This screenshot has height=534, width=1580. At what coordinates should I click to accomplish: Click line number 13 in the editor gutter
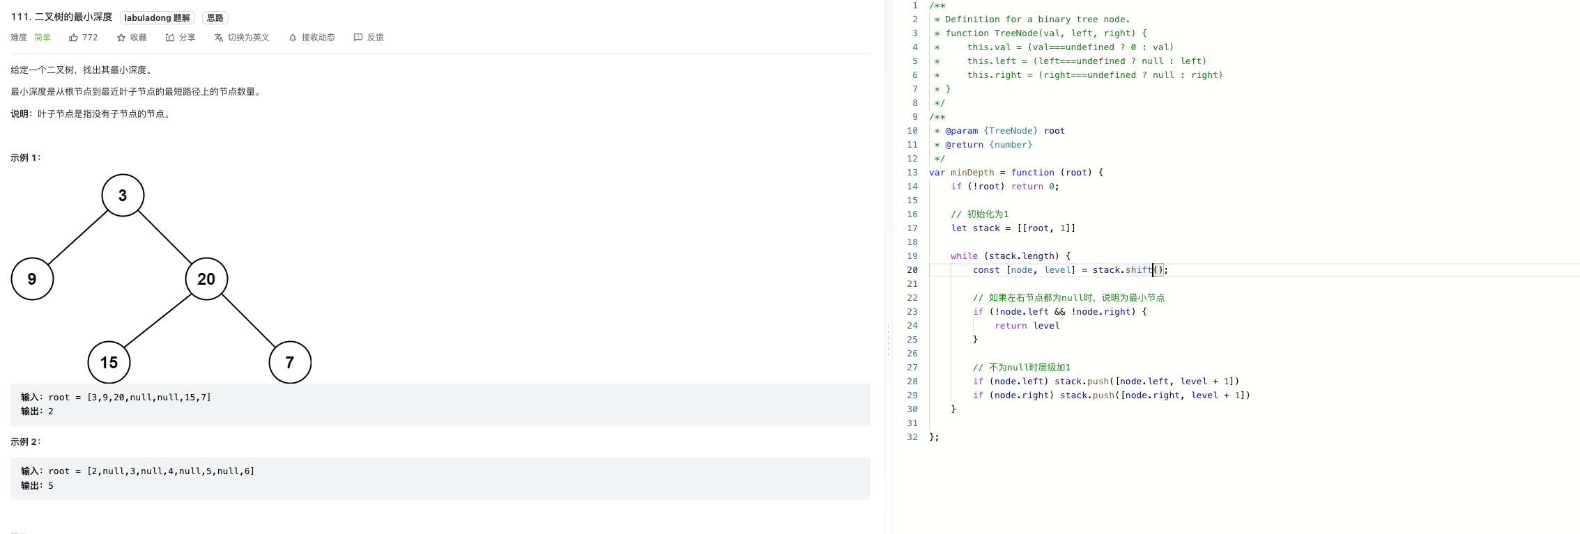tap(912, 173)
